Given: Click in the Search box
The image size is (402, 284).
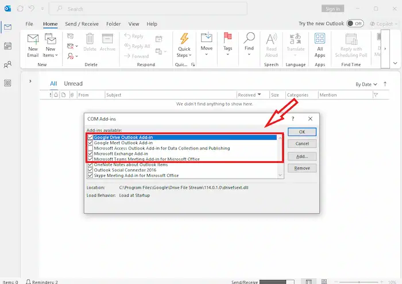Looking at the screenshot, I should click(x=148, y=9).
